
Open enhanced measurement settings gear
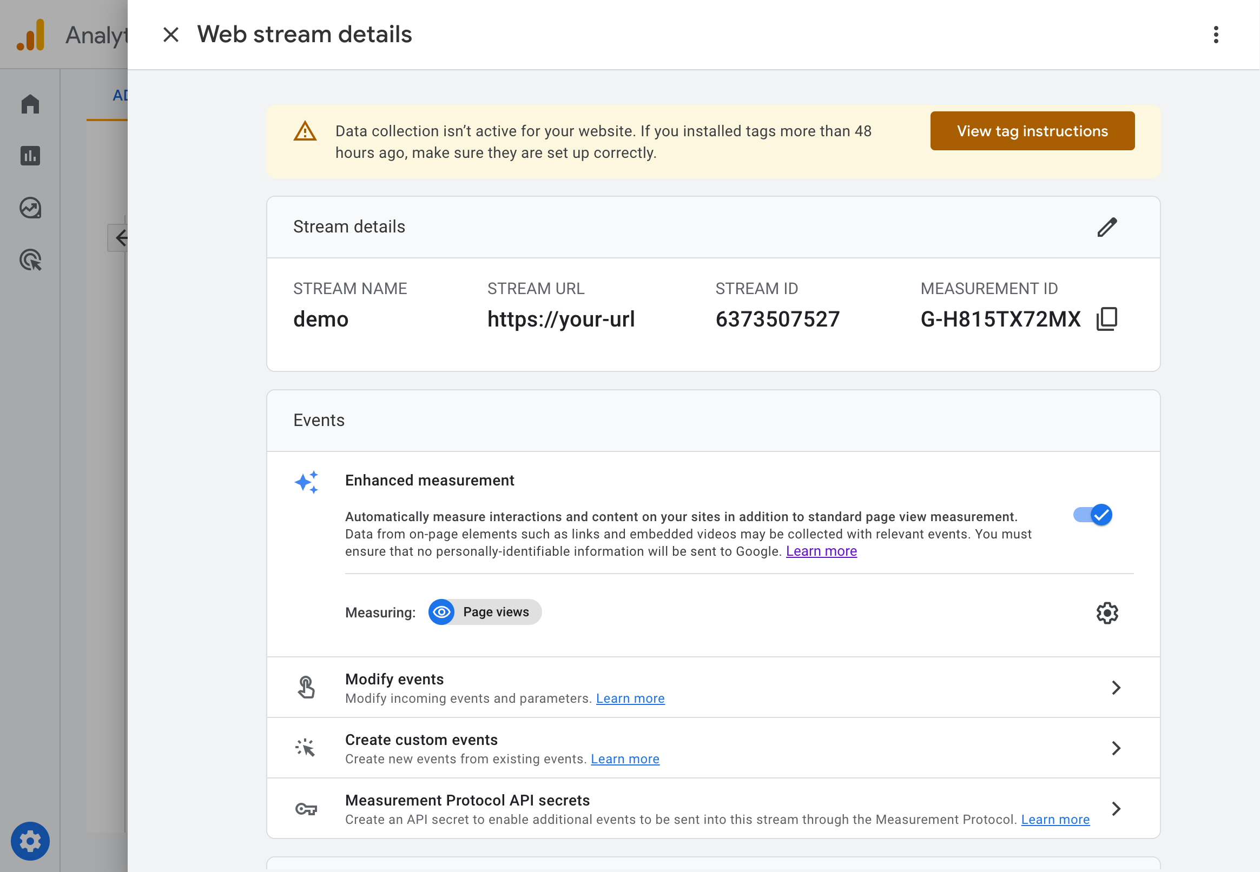pyautogui.click(x=1106, y=613)
